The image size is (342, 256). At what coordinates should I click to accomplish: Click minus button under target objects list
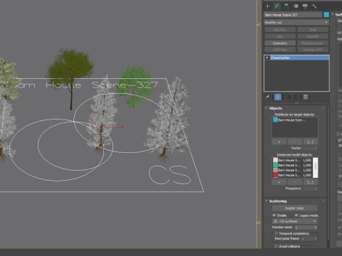click(x=295, y=142)
